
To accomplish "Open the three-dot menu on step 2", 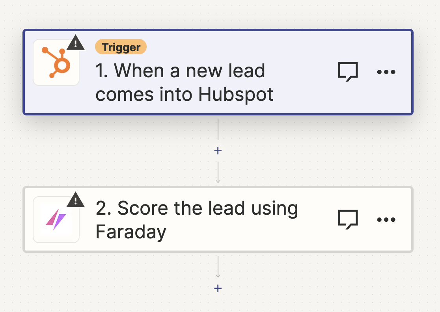I will click(386, 219).
